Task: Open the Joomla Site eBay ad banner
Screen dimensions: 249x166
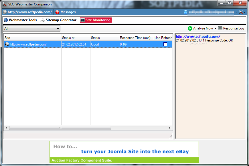Action: point(124,152)
